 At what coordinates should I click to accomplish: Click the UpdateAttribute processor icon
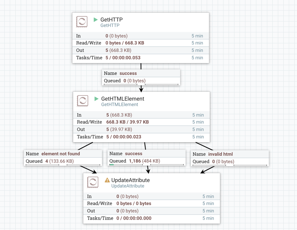coord(93,182)
